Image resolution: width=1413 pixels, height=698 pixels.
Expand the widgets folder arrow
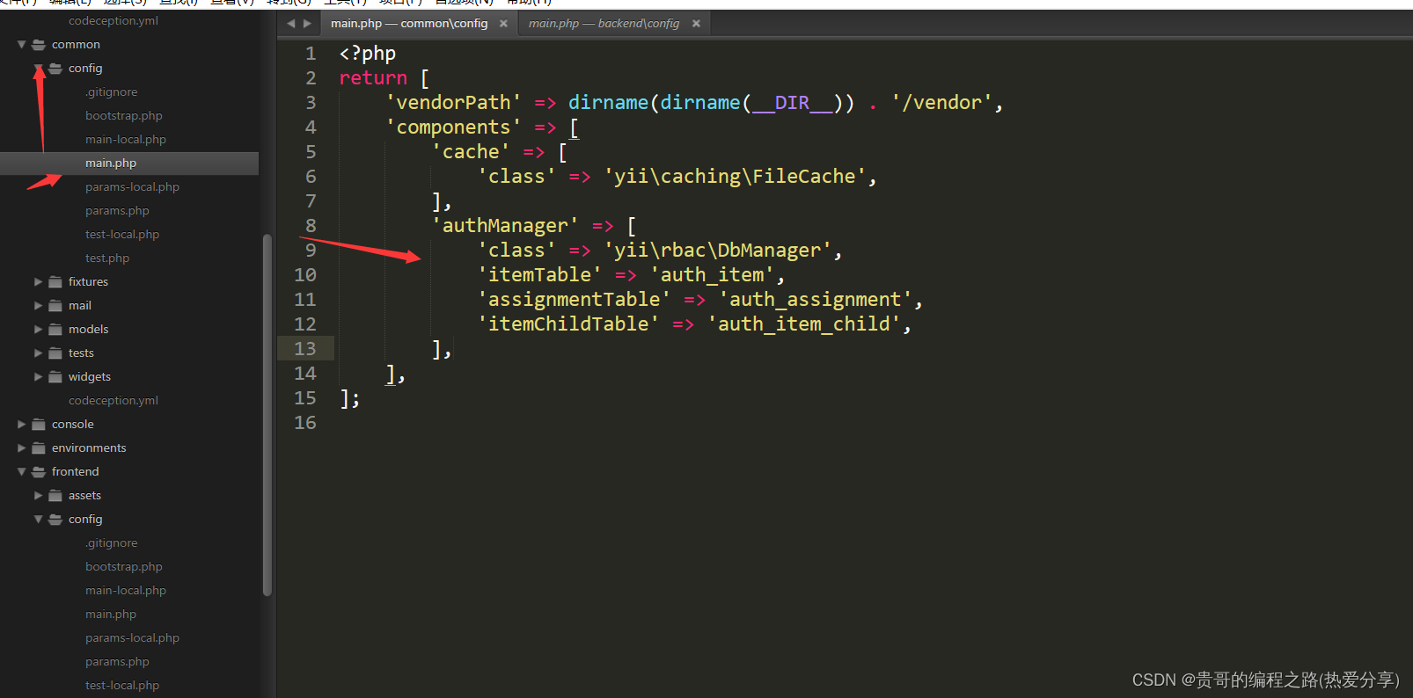[x=38, y=377]
